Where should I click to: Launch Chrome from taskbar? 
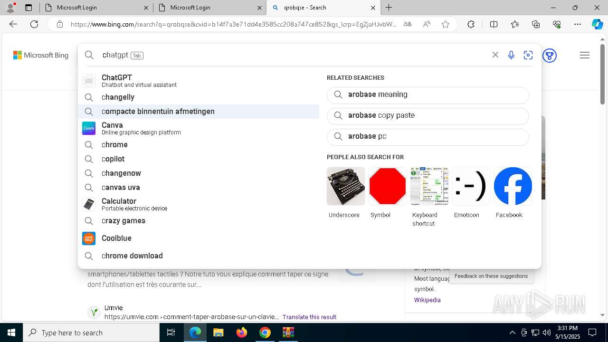coord(265,332)
